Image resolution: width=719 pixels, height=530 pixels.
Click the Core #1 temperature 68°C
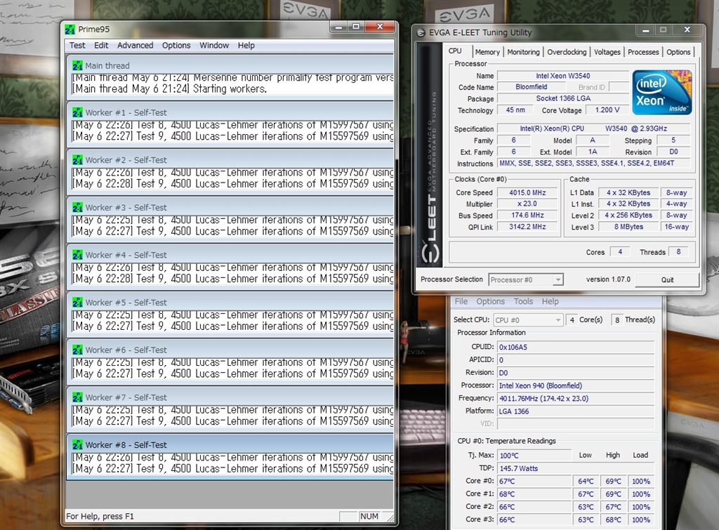[534, 493]
